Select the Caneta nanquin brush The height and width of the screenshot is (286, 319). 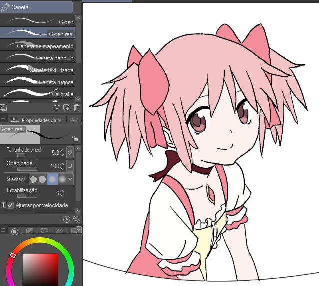pyautogui.click(x=37, y=57)
